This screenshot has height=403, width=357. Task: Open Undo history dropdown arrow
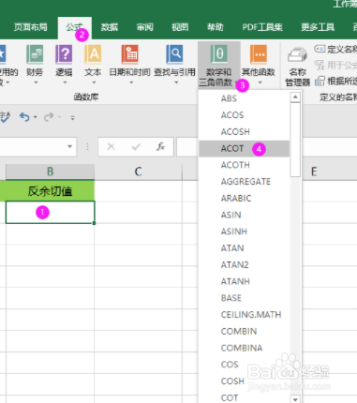35,117
